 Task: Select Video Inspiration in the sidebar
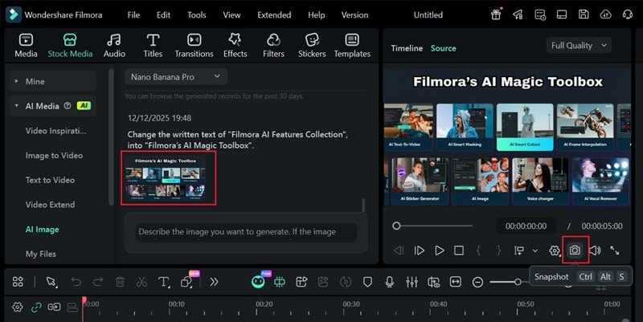(56, 131)
